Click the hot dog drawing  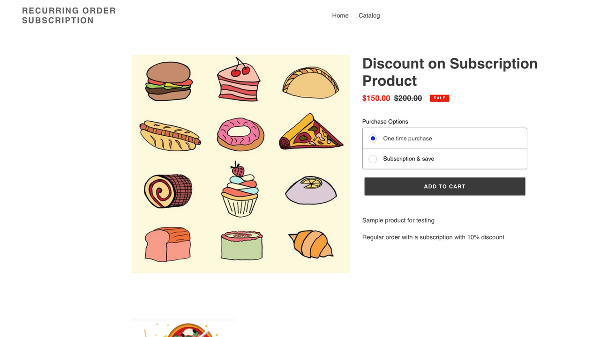click(170, 135)
